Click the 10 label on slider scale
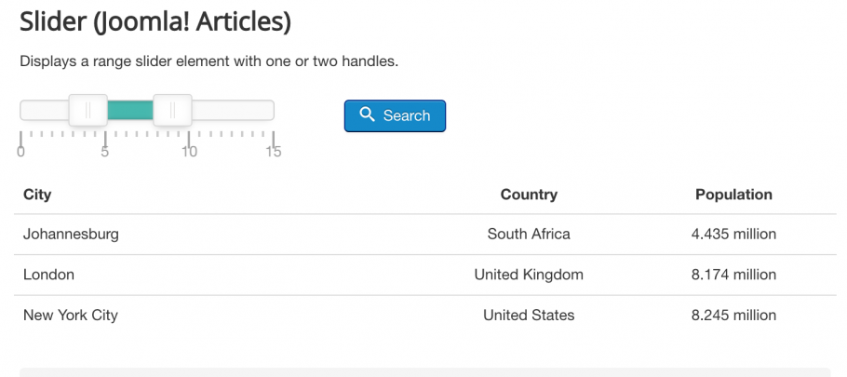This screenshot has height=377, width=847. 189,152
